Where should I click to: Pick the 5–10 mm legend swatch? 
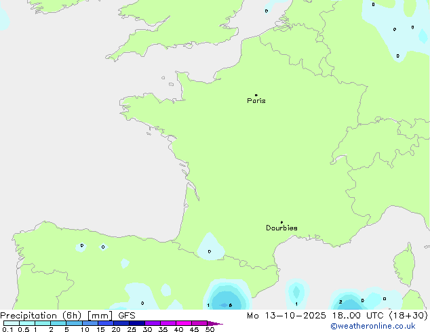click(74, 323)
